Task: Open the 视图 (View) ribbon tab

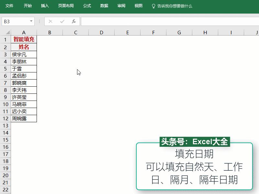Action: pos(138,5)
